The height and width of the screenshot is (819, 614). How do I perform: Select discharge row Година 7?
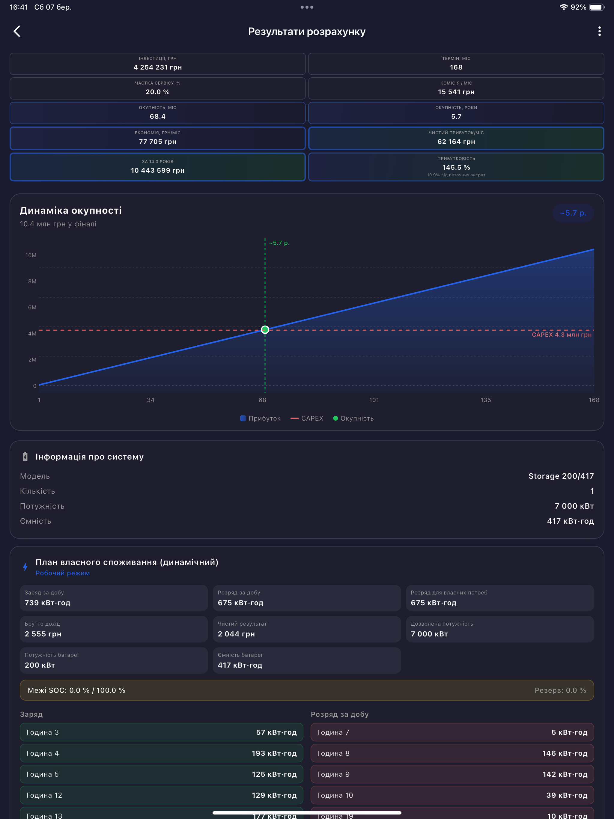click(452, 732)
